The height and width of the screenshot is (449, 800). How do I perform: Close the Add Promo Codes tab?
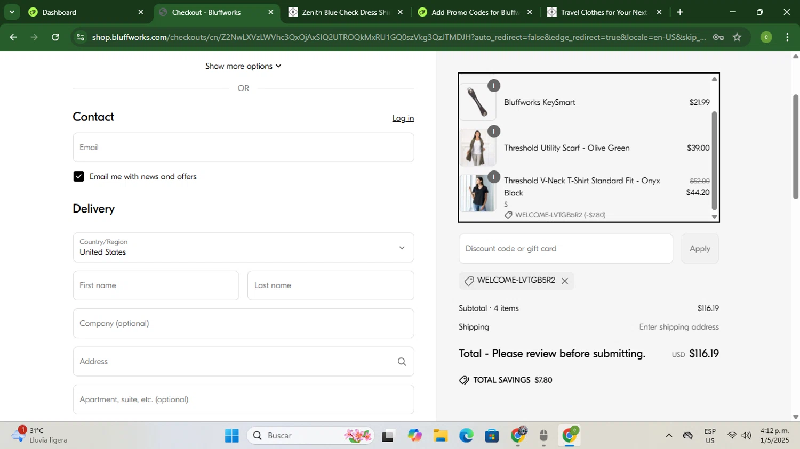pos(530,12)
